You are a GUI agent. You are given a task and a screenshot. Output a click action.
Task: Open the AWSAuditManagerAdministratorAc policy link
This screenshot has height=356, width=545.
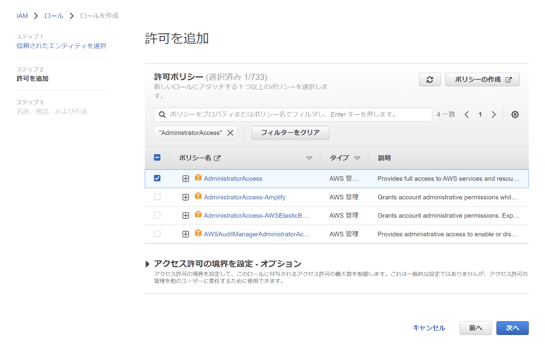(x=257, y=234)
